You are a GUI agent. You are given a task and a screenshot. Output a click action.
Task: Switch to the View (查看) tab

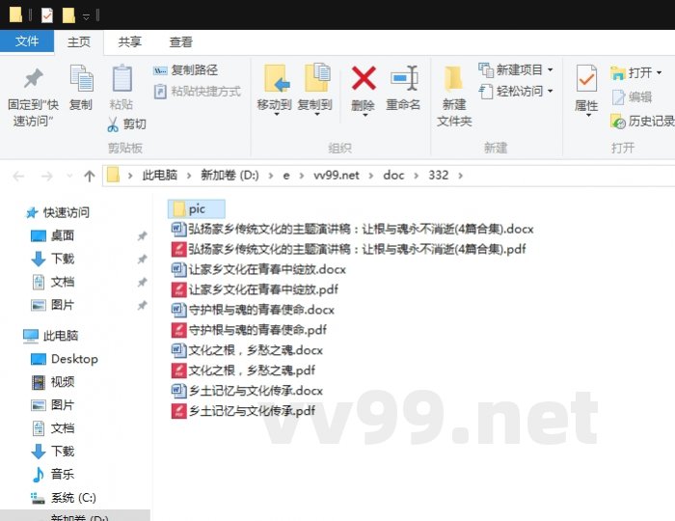[180, 42]
